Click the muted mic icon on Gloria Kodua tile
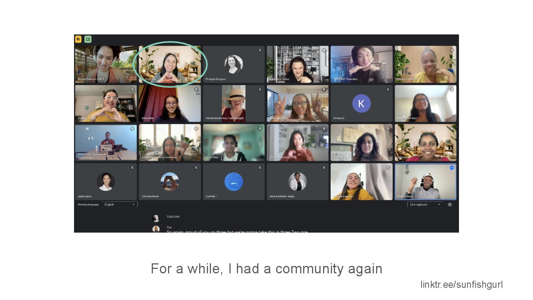Viewport: 533px width, 300px height. click(132, 129)
